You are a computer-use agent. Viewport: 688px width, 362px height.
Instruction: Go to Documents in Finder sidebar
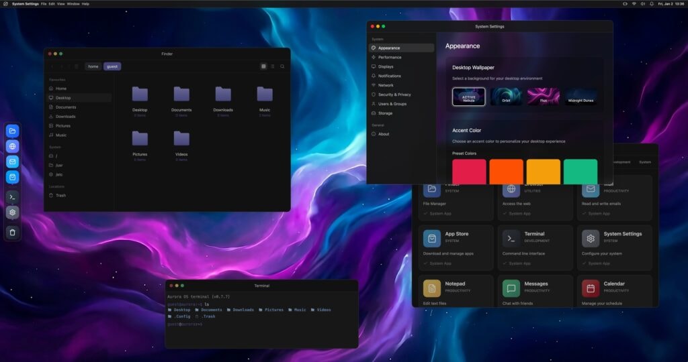point(66,107)
